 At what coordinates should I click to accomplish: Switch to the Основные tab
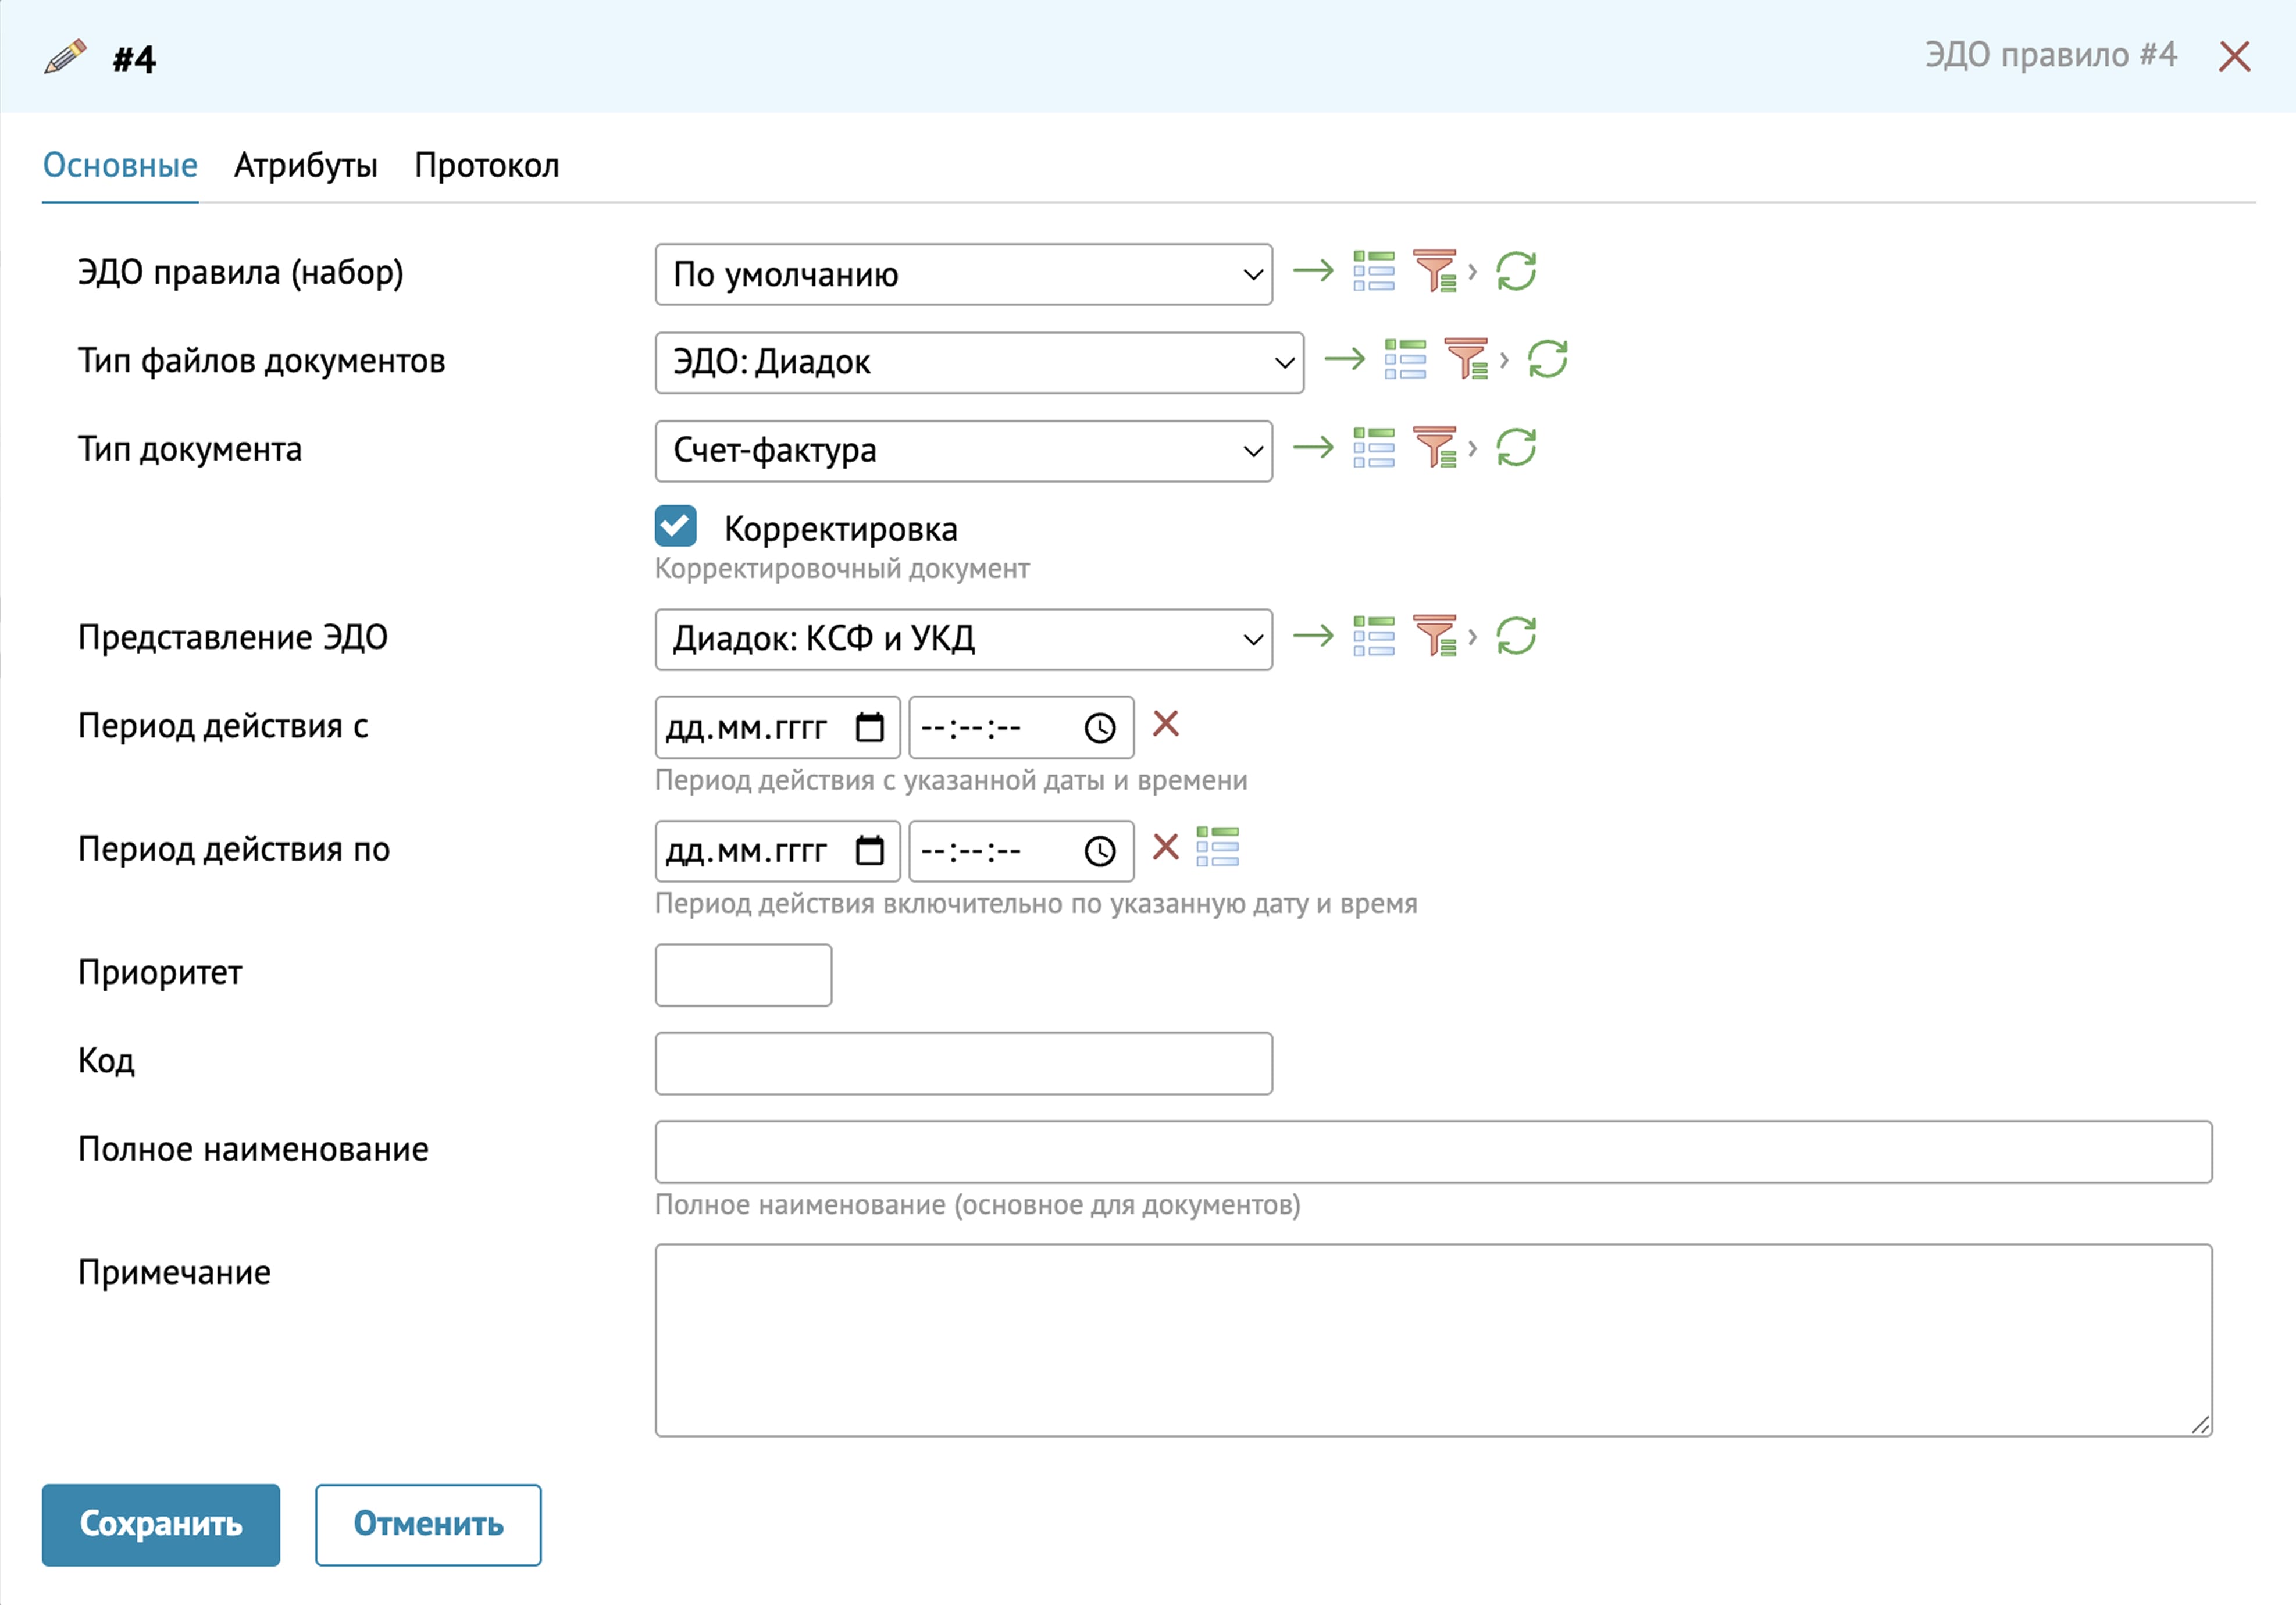coord(120,166)
